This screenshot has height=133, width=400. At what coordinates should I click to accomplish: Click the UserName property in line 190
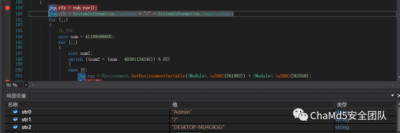point(126,14)
